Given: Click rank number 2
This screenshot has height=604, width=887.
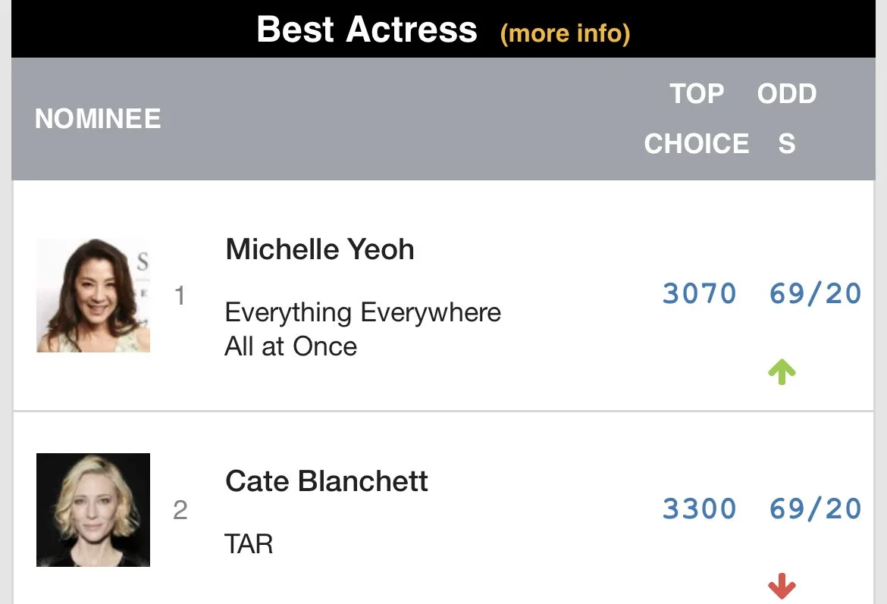Looking at the screenshot, I should point(180,510).
